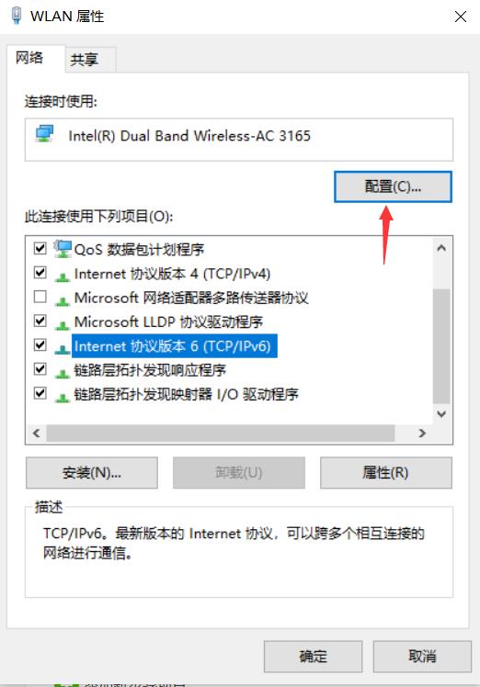Switch to the 共享 tab

coord(85,60)
